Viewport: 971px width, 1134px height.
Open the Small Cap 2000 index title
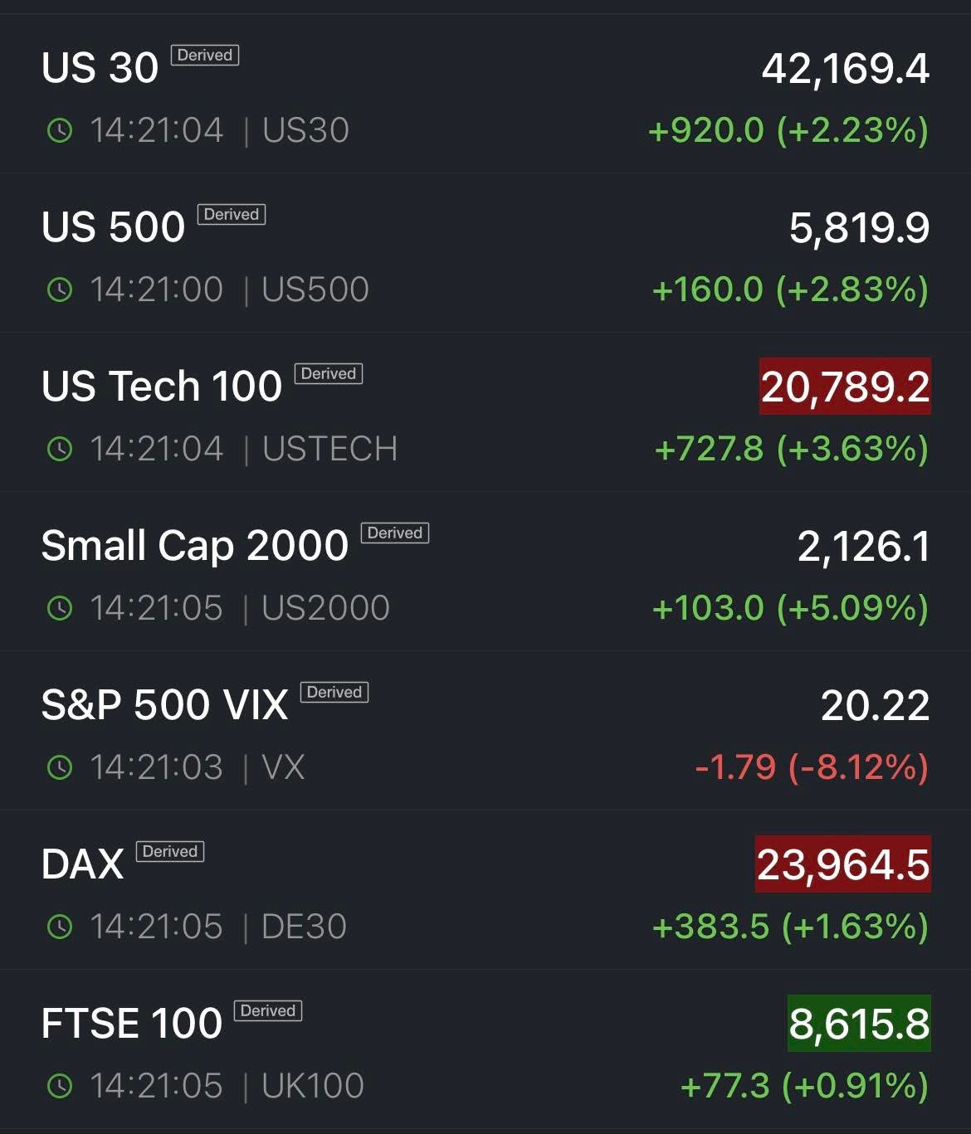[194, 546]
